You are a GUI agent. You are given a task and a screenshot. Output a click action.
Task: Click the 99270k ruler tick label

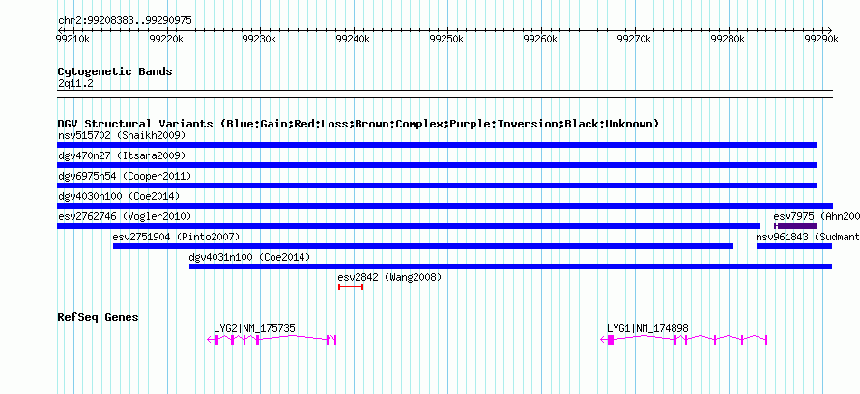coord(635,39)
